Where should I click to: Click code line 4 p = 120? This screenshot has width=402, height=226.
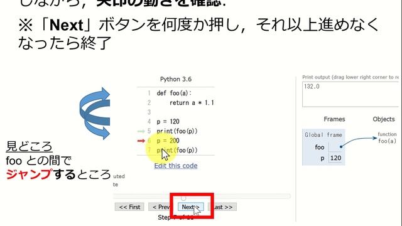[x=168, y=121]
